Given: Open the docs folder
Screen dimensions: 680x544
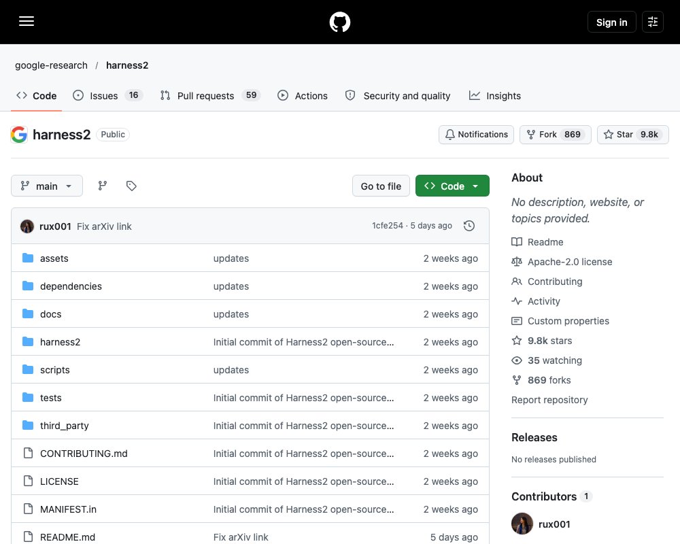Looking at the screenshot, I should (x=51, y=314).
